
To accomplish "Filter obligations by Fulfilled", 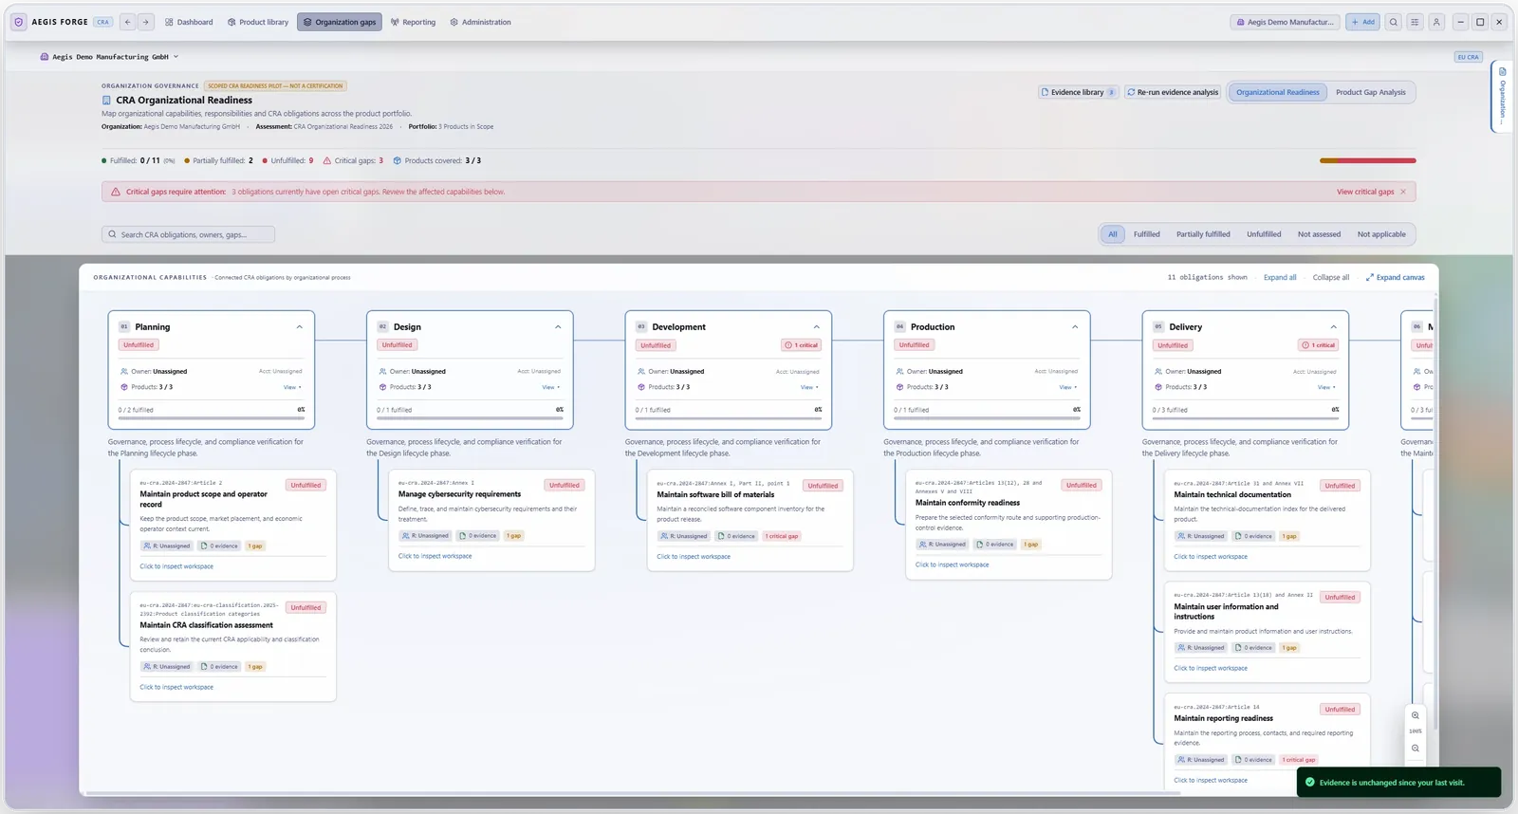I will tap(1146, 234).
